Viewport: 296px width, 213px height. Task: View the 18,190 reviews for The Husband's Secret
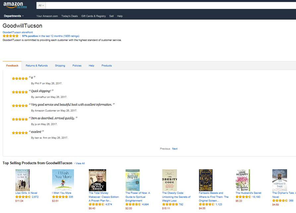256,197
